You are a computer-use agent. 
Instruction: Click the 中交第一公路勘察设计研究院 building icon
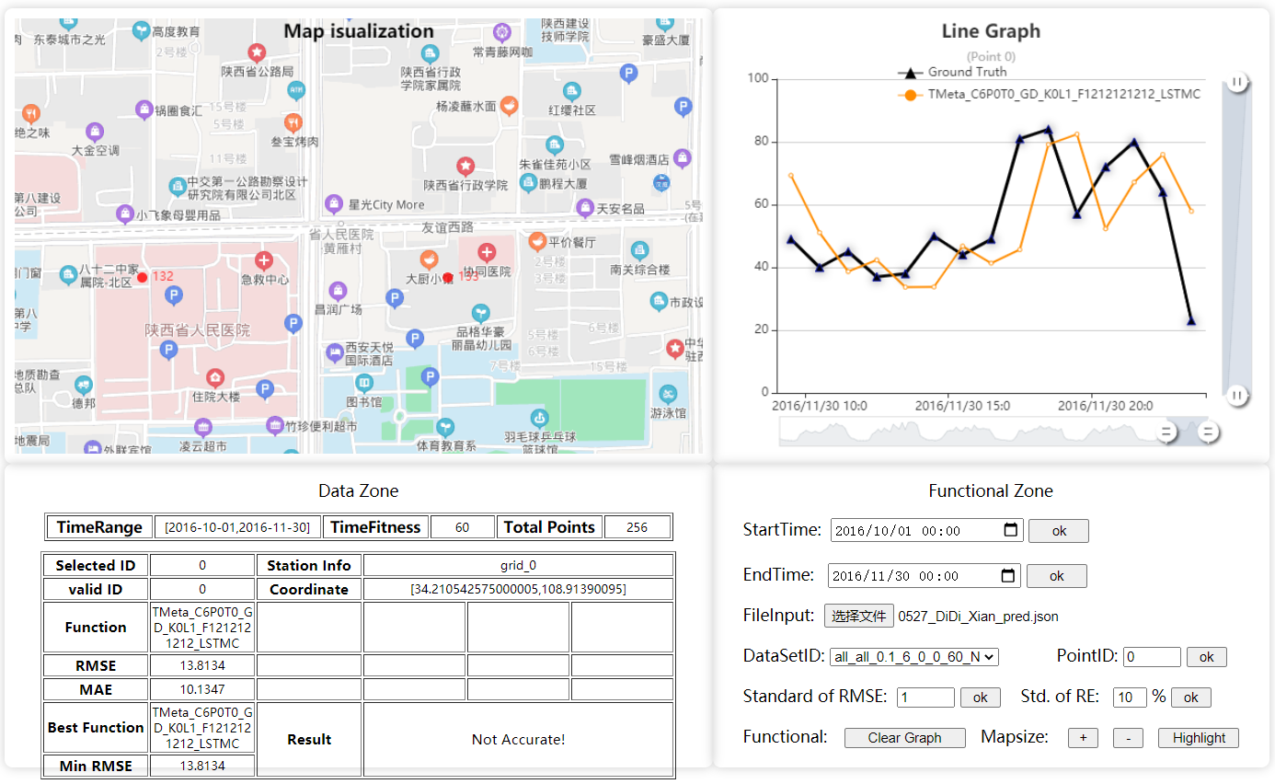tap(178, 187)
